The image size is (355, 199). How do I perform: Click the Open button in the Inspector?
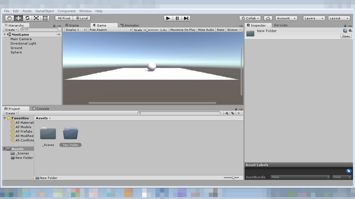click(346, 36)
